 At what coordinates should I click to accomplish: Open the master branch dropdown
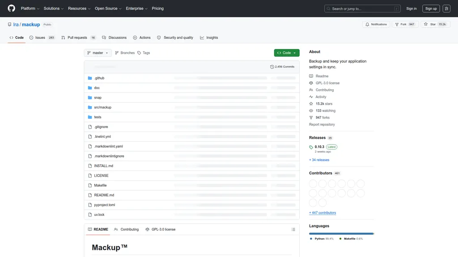[x=98, y=53]
